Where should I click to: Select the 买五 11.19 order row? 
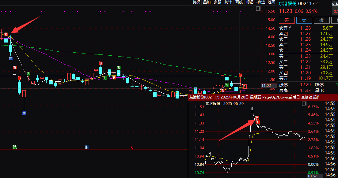(x=306, y=78)
